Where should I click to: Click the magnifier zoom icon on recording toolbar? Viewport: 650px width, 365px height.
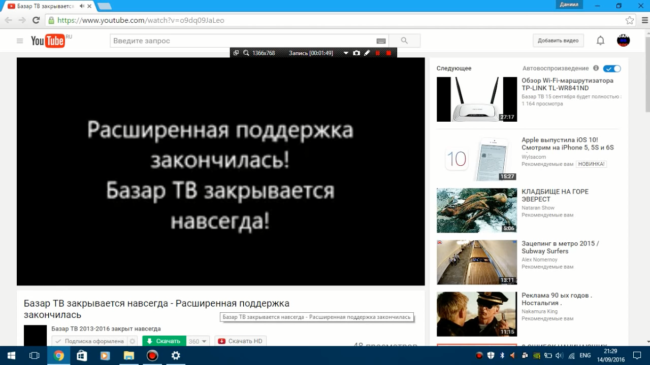click(x=246, y=53)
